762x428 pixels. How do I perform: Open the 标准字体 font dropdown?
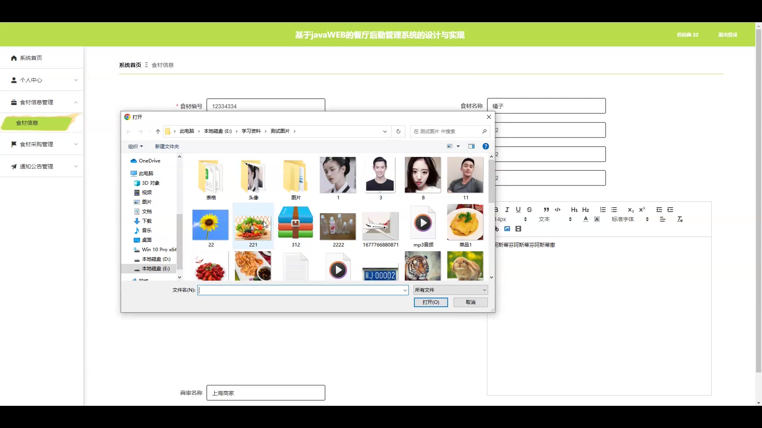[630, 219]
